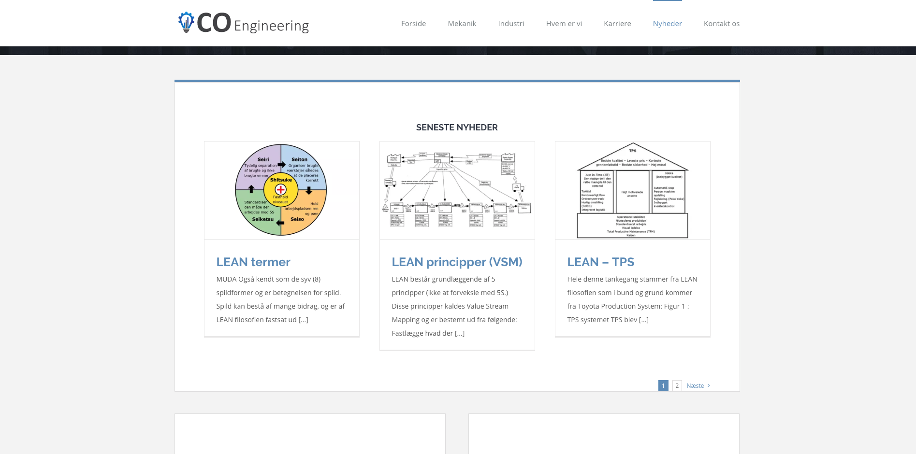This screenshot has height=454, width=916.
Task: Navigate to Kontakt os
Action: 721,24
